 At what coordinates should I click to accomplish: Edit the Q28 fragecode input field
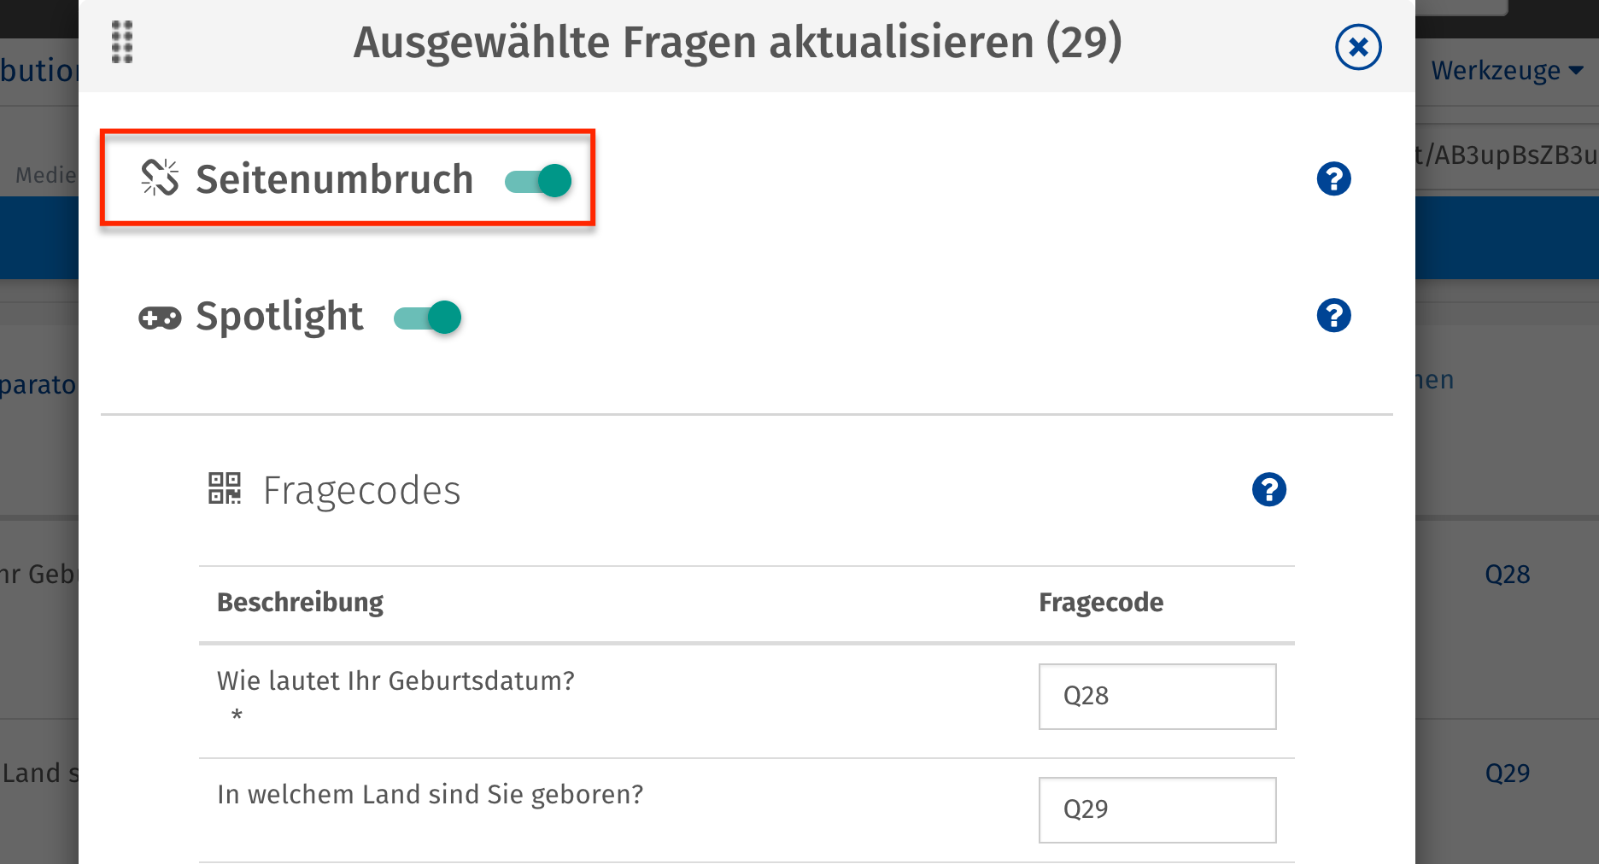point(1157,696)
